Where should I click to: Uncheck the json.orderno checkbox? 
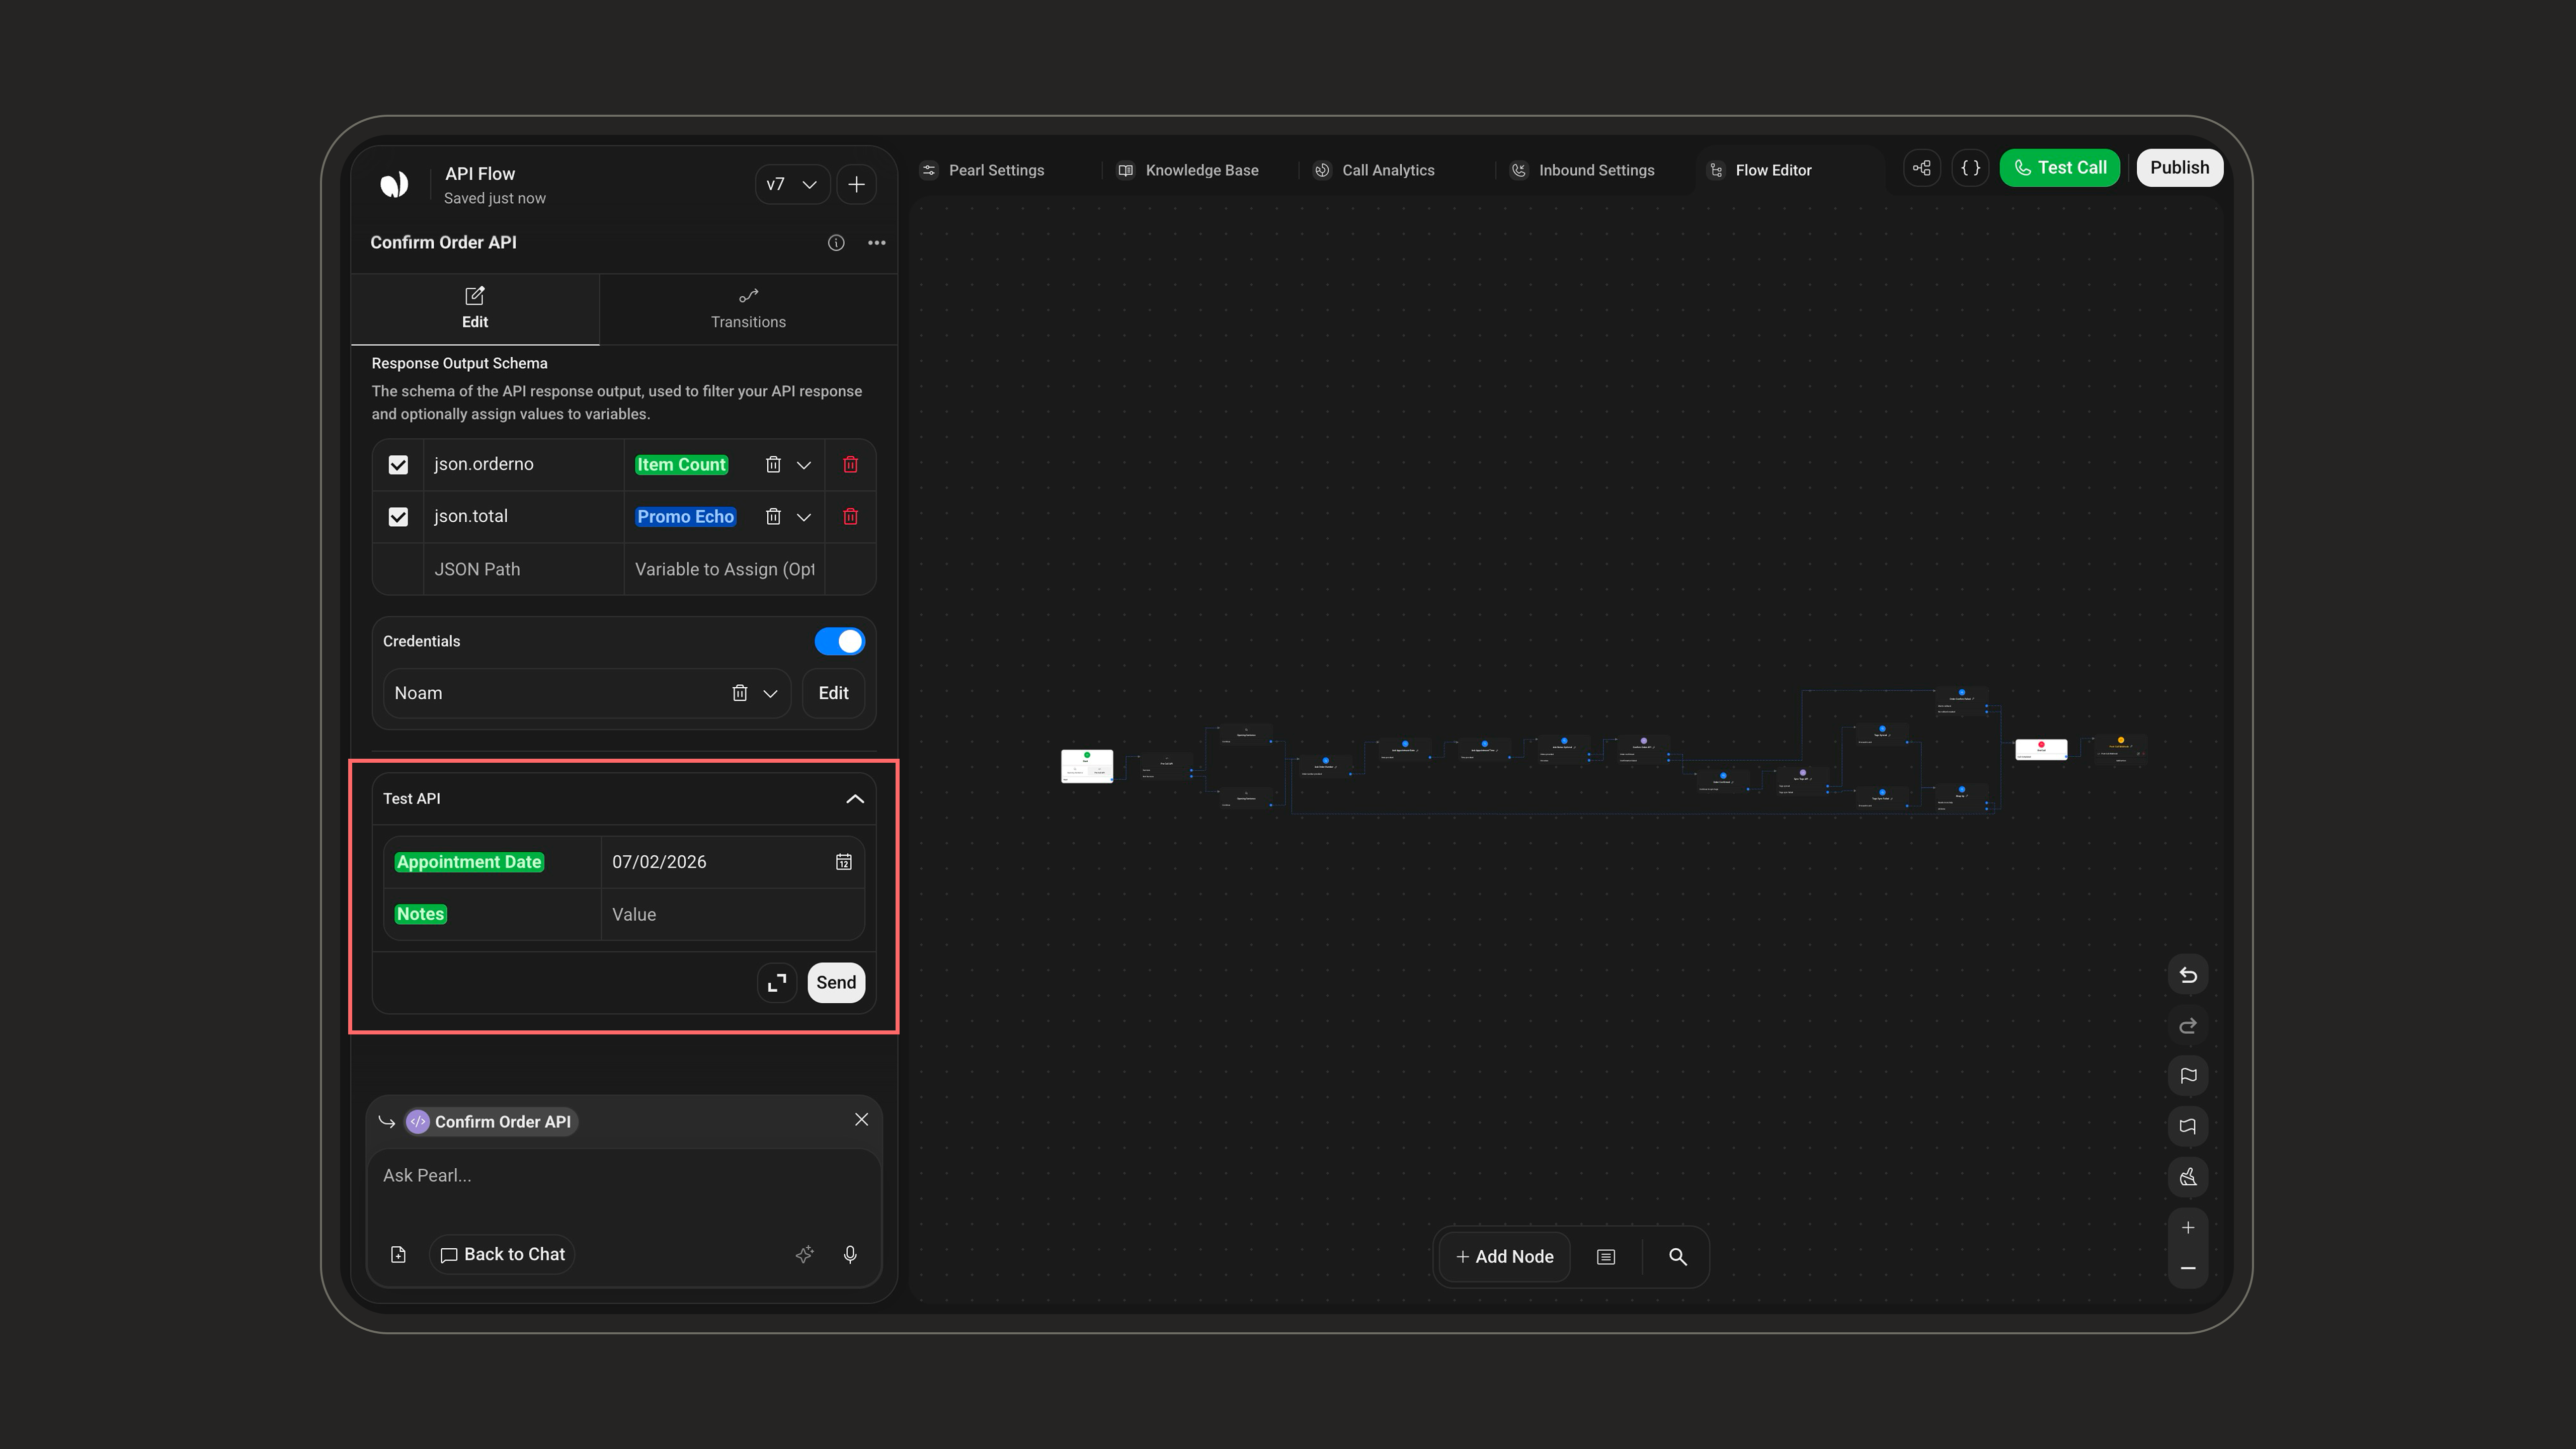398,465
